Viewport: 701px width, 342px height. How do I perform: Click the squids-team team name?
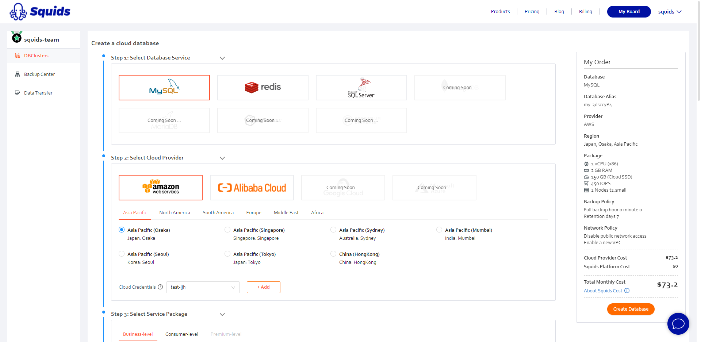[42, 39]
